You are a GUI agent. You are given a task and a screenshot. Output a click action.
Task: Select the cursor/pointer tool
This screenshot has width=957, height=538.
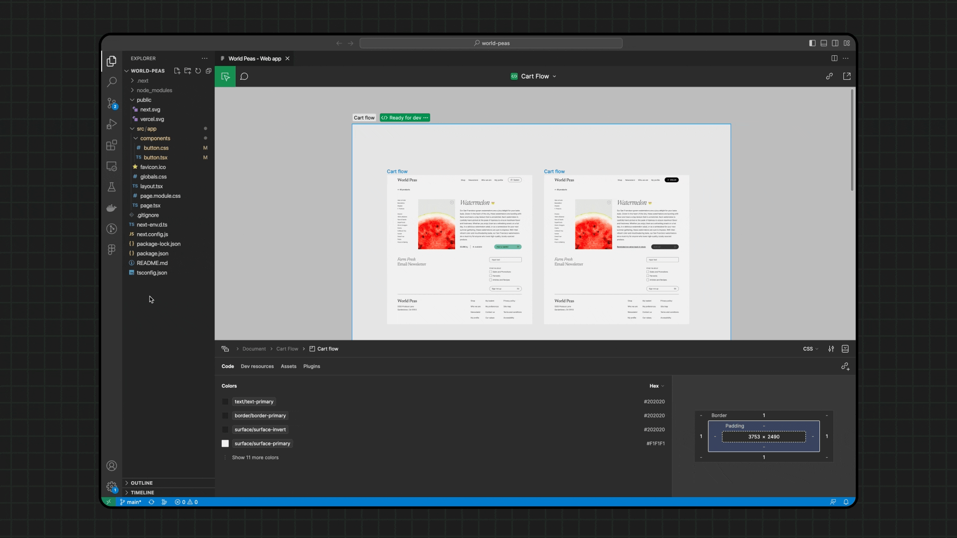(x=225, y=76)
